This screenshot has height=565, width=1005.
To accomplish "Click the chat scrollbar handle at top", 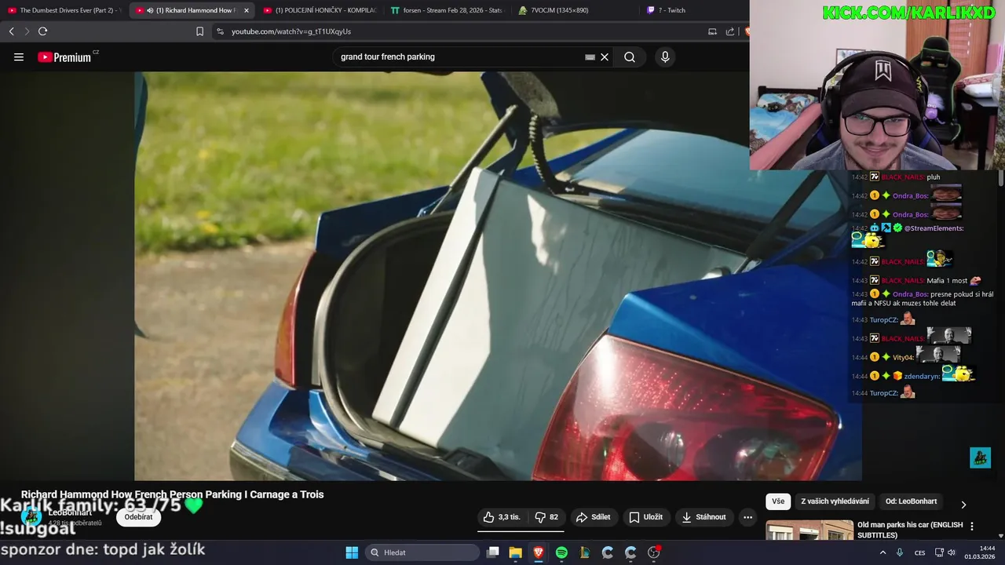I will tap(1000, 178).
